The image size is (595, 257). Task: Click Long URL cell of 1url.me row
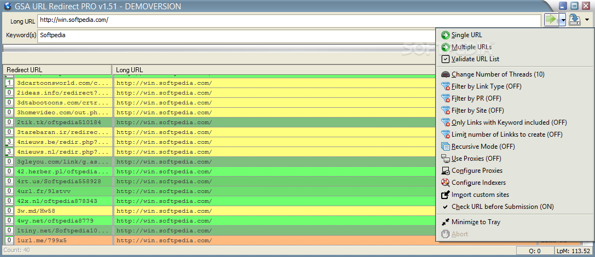(274, 241)
